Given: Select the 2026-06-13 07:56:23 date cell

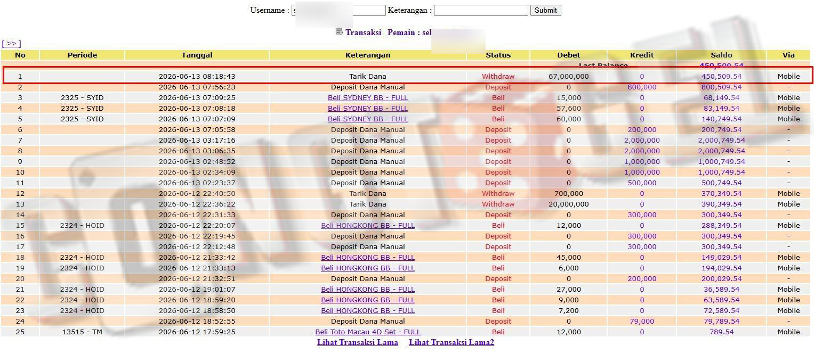Looking at the screenshot, I should 197,87.
